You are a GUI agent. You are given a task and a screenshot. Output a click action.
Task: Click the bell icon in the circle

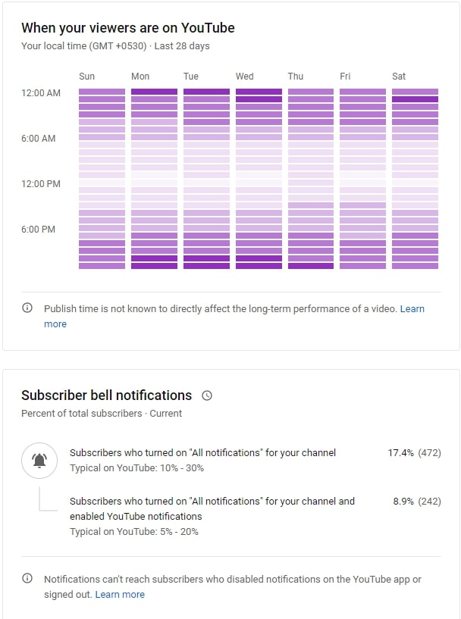(x=39, y=461)
